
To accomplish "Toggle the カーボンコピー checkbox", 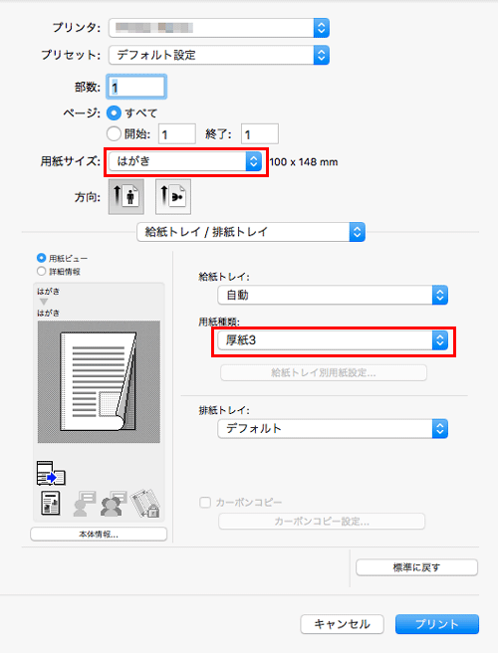I will 205,503.
